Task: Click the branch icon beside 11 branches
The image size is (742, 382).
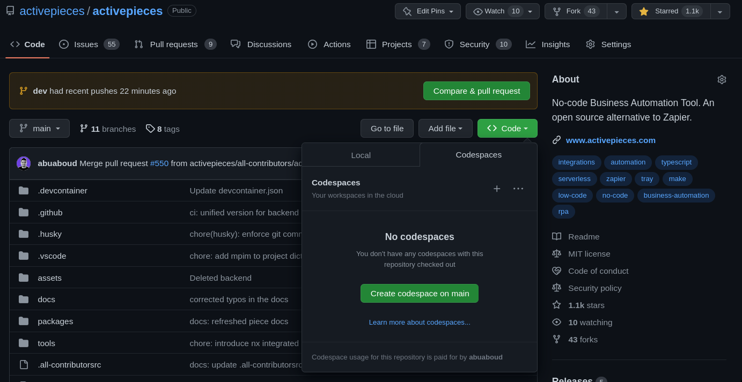Action: (x=84, y=129)
